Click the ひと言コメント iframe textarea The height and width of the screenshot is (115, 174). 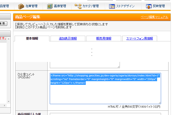(105, 89)
